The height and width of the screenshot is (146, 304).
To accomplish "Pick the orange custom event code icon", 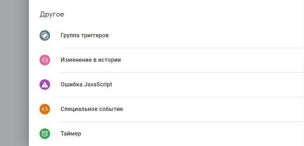I will 45,109.
